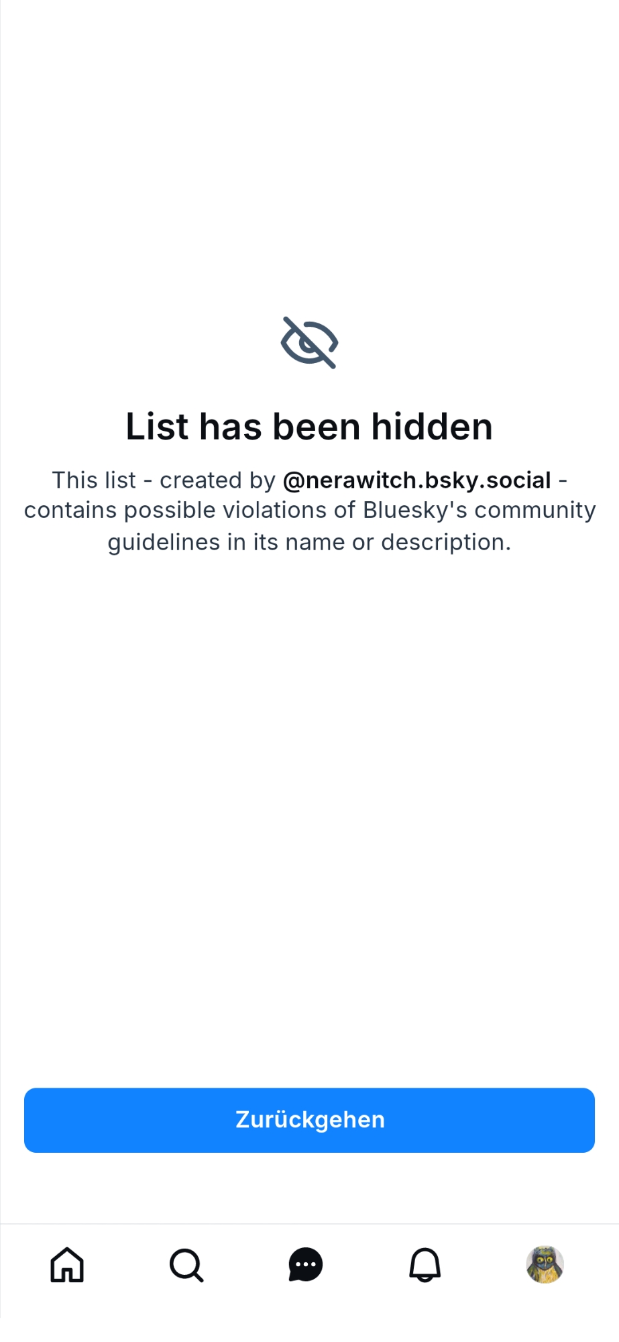
Task: Click the "This list - created by" text
Action: tap(164, 480)
